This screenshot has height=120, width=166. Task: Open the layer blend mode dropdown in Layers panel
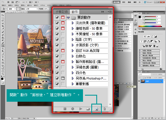(x=144, y=75)
